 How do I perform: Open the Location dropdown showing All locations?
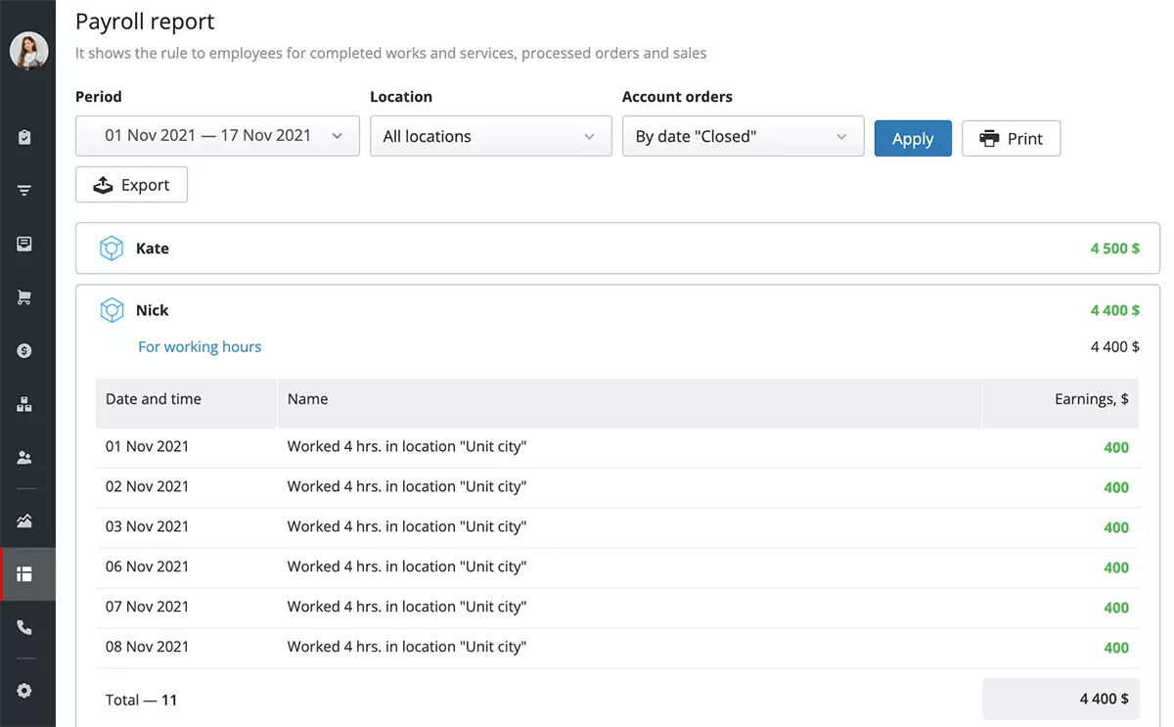pos(490,136)
